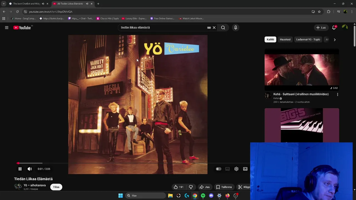Dislike the video with thumbs down
The width and height of the screenshot is (356, 200).
pos(191,187)
